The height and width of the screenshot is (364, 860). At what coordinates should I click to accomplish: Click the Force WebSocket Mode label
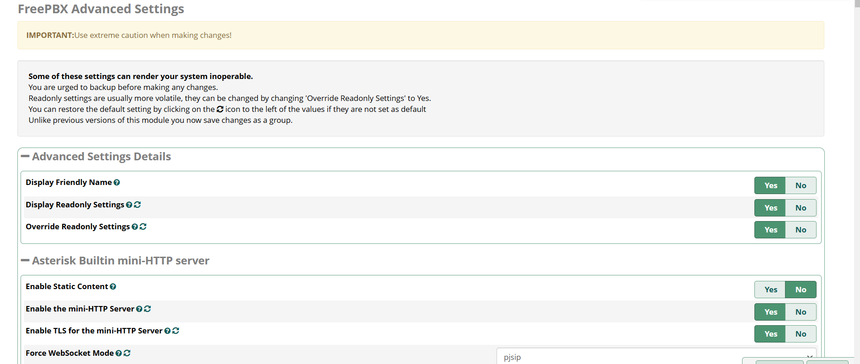pyautogui.click(x=69, y=353)
